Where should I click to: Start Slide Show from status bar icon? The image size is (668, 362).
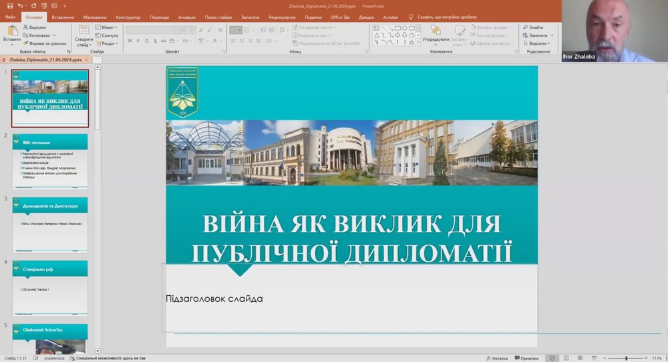coord(594,358)
